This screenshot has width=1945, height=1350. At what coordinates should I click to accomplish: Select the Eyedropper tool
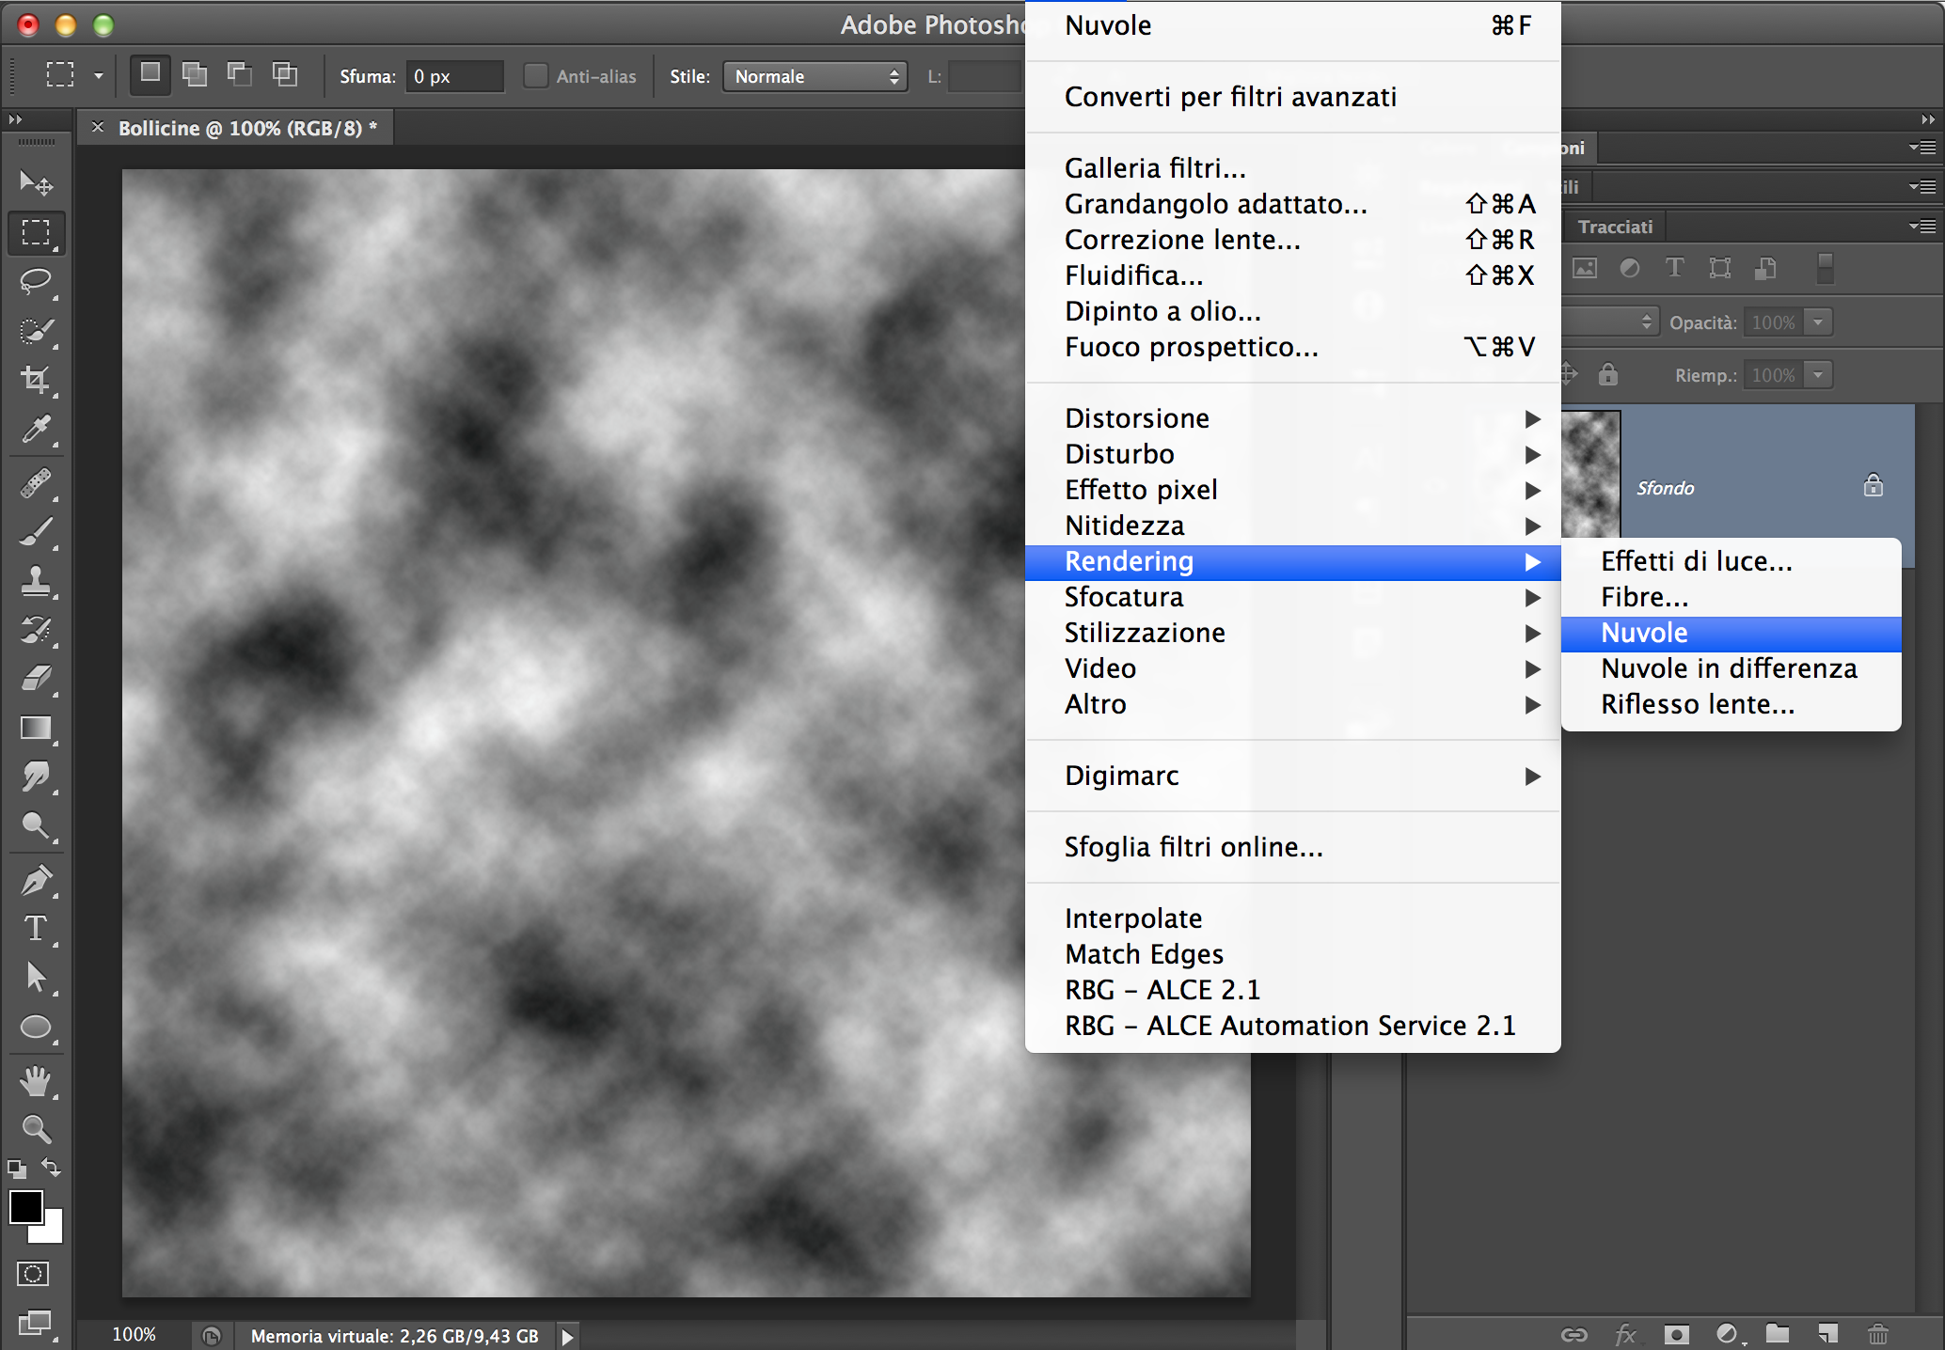[x=36, y=430]
